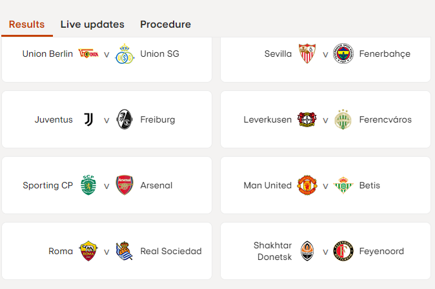Switch to the Live updates tab
This screenshot has height=289, width=435.
92,25
